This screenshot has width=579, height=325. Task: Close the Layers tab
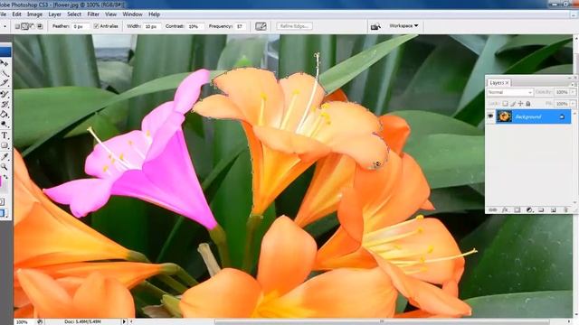507,83
